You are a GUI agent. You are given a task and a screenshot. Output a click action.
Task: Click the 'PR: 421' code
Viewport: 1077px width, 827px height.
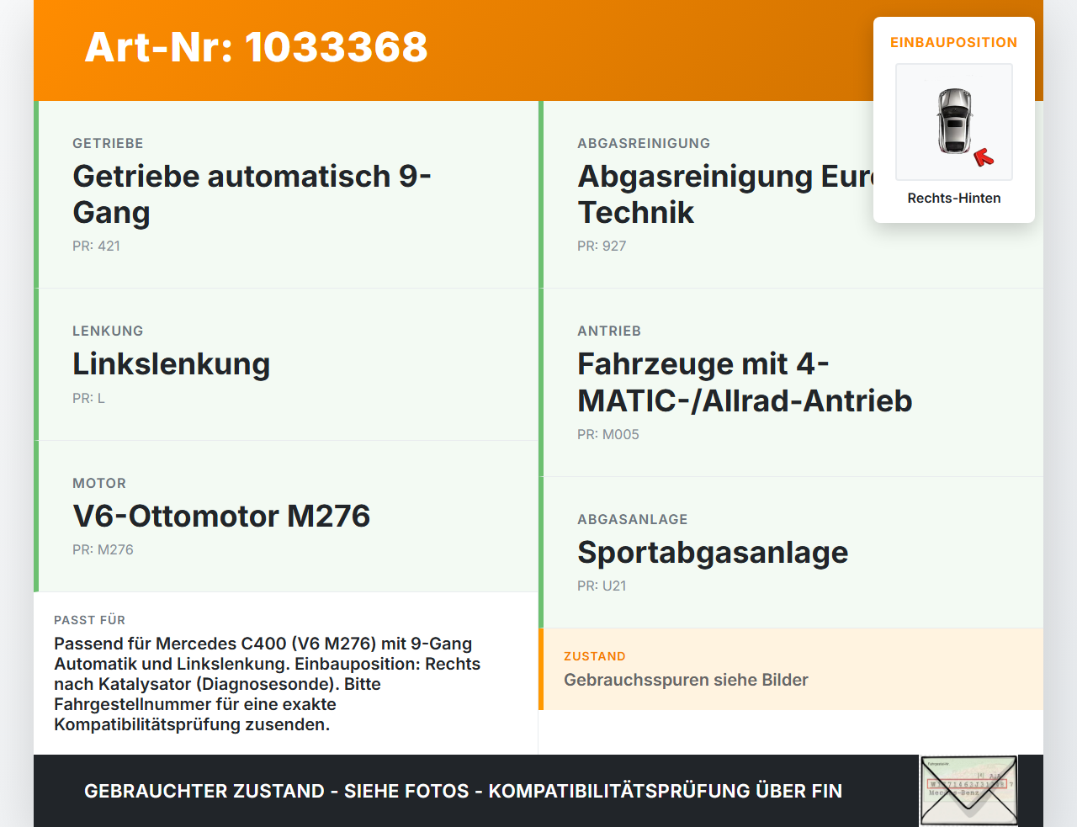(x=97, y=246)
